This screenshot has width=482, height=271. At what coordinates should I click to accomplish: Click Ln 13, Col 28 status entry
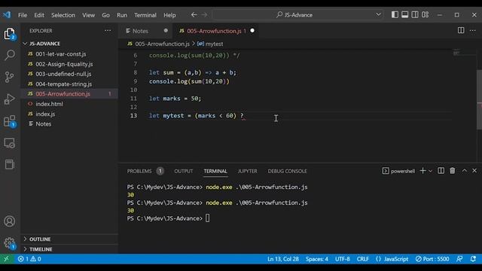click(x=283, y=259)
